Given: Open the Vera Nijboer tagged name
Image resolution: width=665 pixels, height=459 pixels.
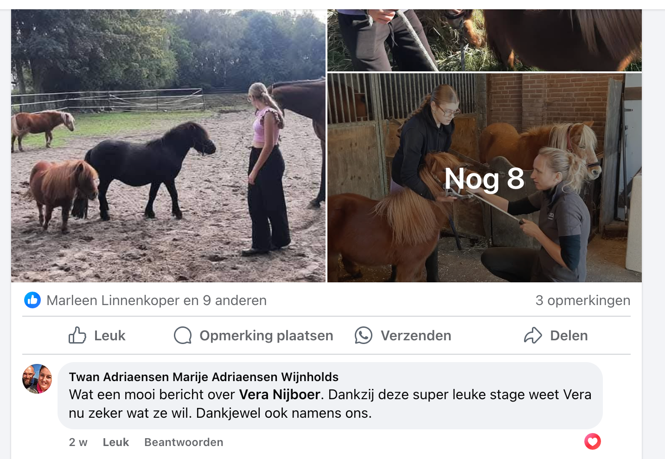Looking at the screenshot, I should [x=280, y=395].
